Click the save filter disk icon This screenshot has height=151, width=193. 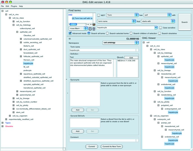tap(90, 28)
